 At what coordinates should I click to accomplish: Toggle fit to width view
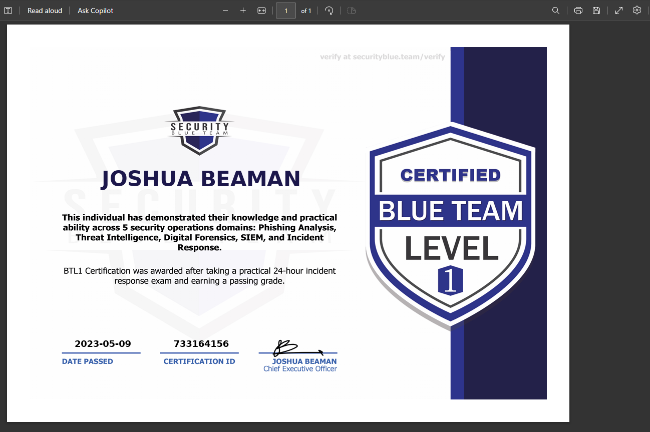click(261, 10)
